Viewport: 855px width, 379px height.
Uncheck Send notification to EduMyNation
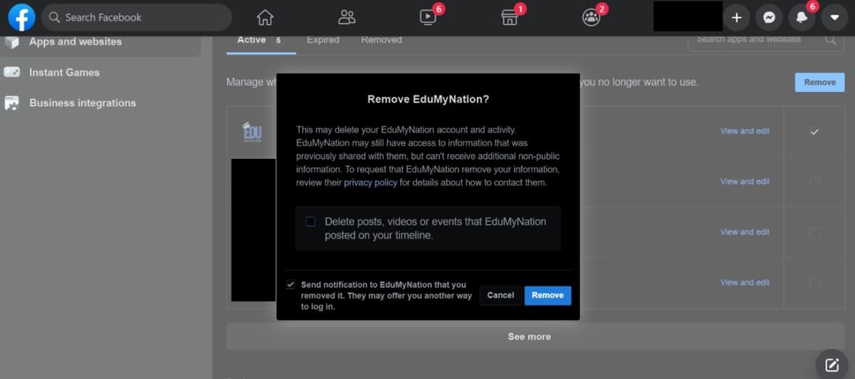(x=290, y=284)
